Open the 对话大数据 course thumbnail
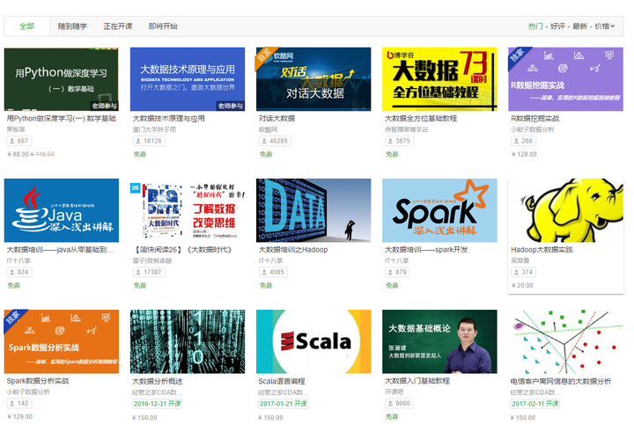The height and width of the screenshot is (425, 634). point(313,79)
